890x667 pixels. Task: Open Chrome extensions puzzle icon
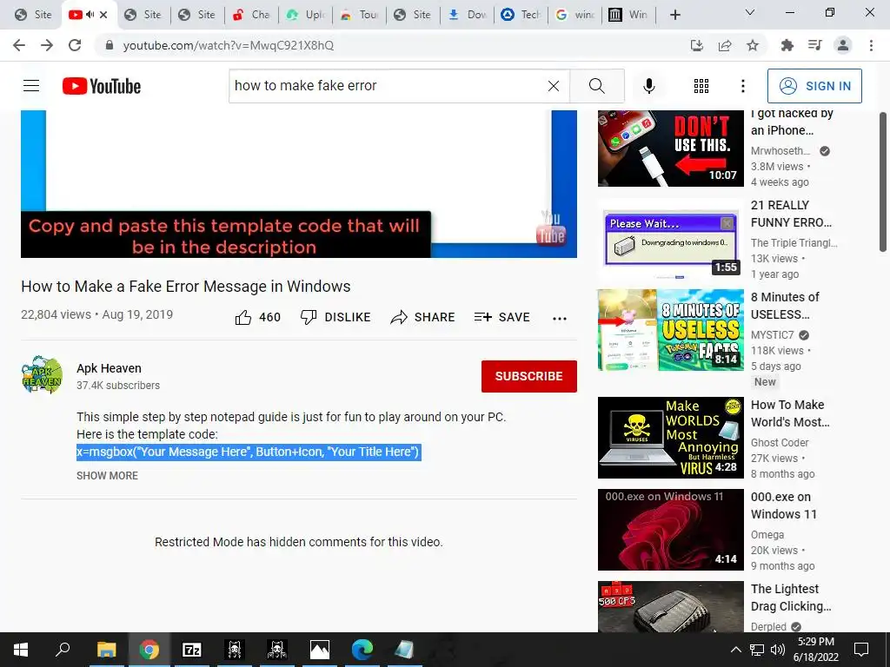(x=787, y=45)
